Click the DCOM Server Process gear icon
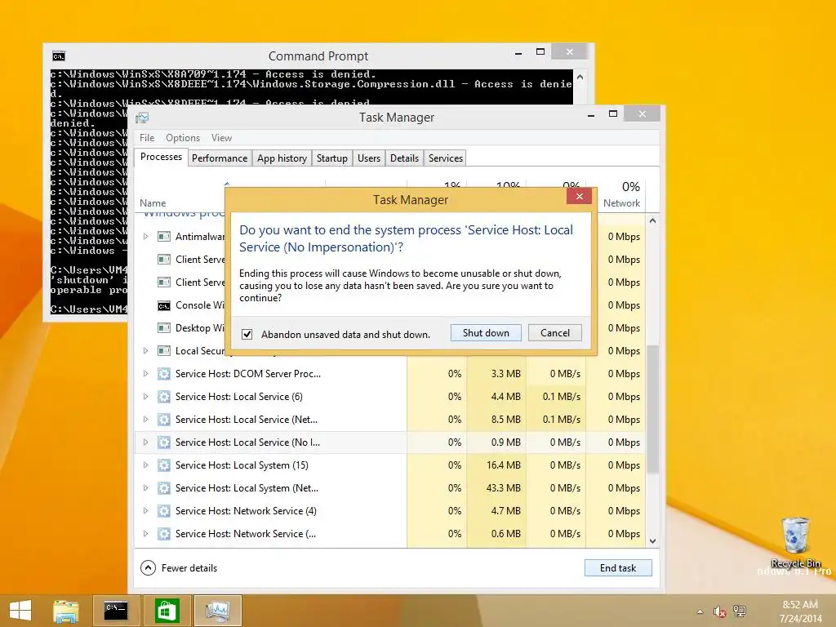836x627 pixels. pyautogui.click(x=164, y=374)
